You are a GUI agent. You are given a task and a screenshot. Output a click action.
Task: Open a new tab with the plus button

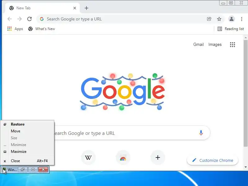click(x=86, y=8)
